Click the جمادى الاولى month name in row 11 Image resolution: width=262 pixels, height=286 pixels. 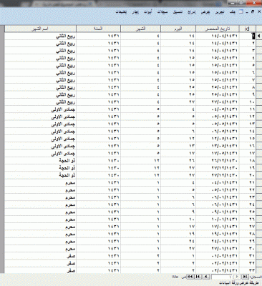(x=63, y=109)
